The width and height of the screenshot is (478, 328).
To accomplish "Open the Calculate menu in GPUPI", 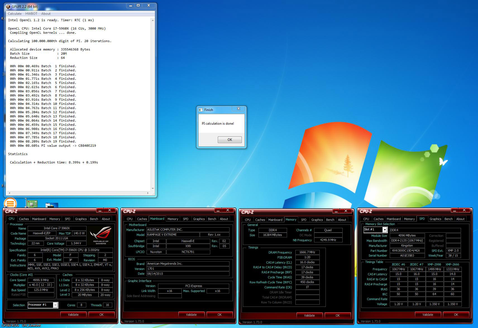I will (15, 14).
